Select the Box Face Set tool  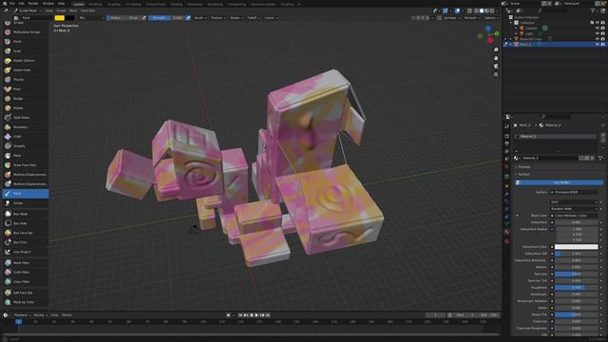click(x=26, y=233)
